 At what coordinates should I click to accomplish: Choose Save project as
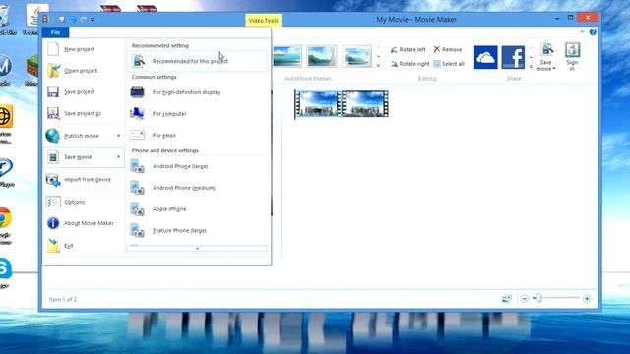tap(83, 114)
